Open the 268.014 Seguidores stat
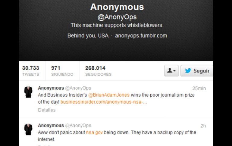Screen dimensions: 232x146 pos(98,71)
